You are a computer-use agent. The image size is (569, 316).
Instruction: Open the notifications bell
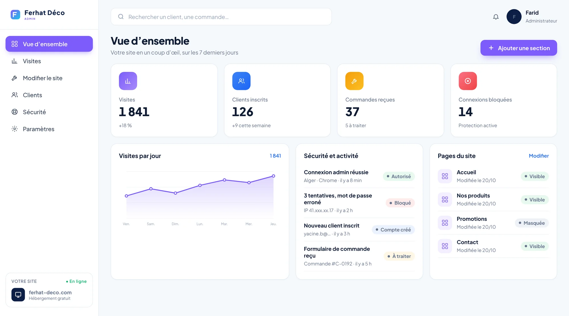tap(496, 17)
